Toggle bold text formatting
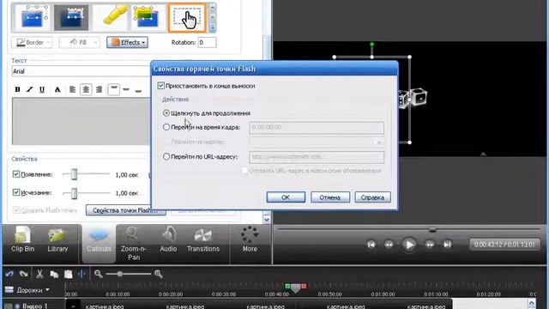Image resolution: width=549 pixels, height=309 pixels. tap(17, 89)
